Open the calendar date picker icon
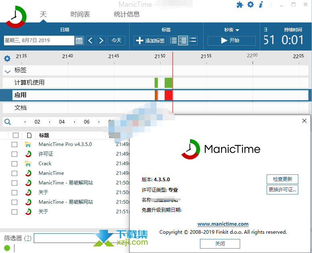The height and width of the screenshot is (253, 312). tap(79, 40)
